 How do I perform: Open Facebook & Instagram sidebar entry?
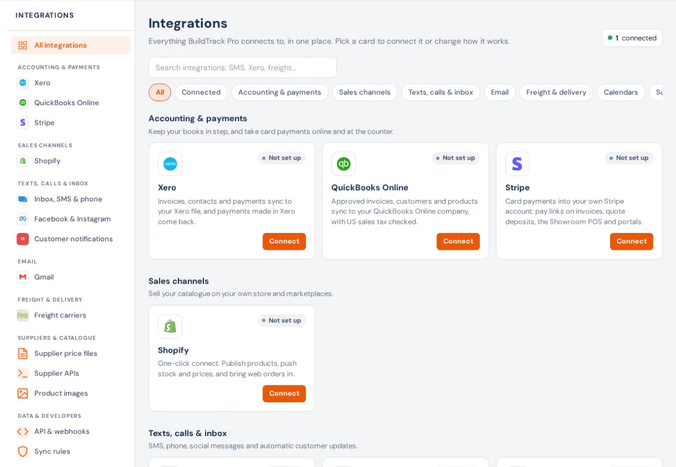[x=71, y=219]
